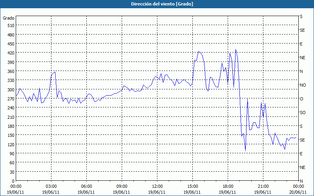The image size is (314, 196).
Task: Select the "O" compass label on right axis
Action: coord(301,99)
